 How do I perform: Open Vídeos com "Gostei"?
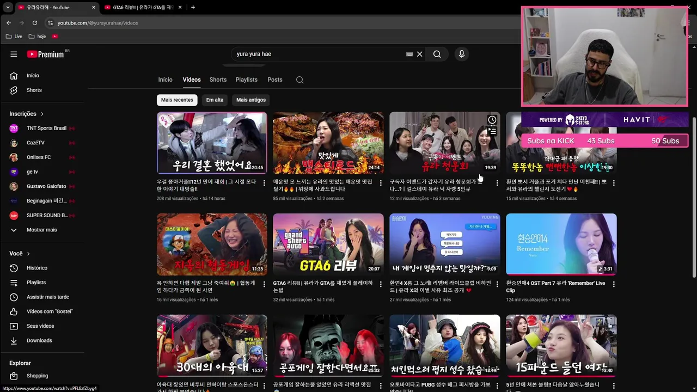pos(50,311)
